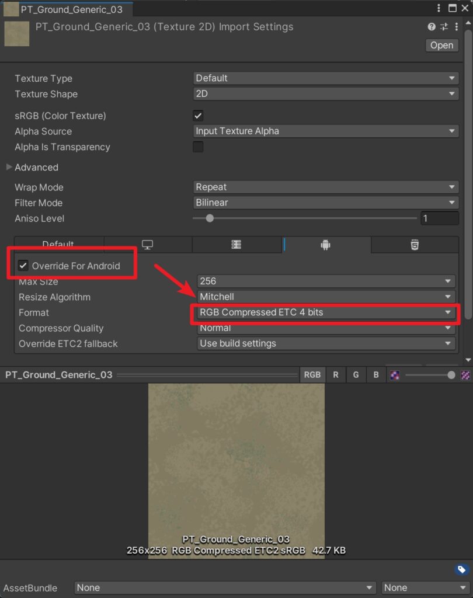Uncheck Override For Android
Image resolution: width=473 pixels, height=598 pixels.
click(23, 266)
